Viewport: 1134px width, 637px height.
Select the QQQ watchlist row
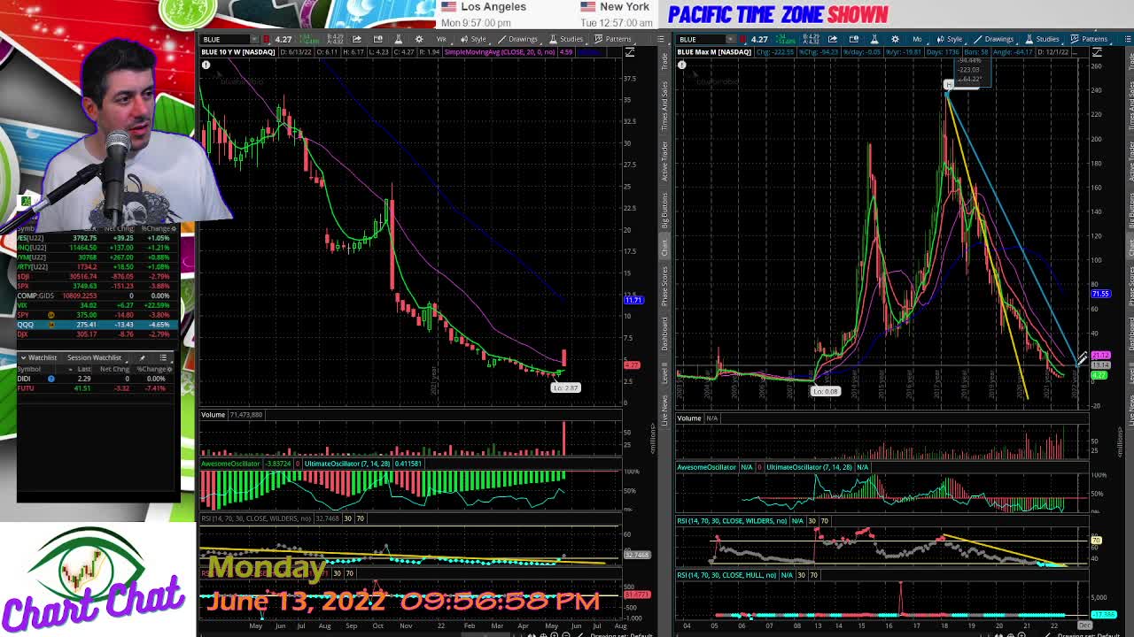pos(97,325)
